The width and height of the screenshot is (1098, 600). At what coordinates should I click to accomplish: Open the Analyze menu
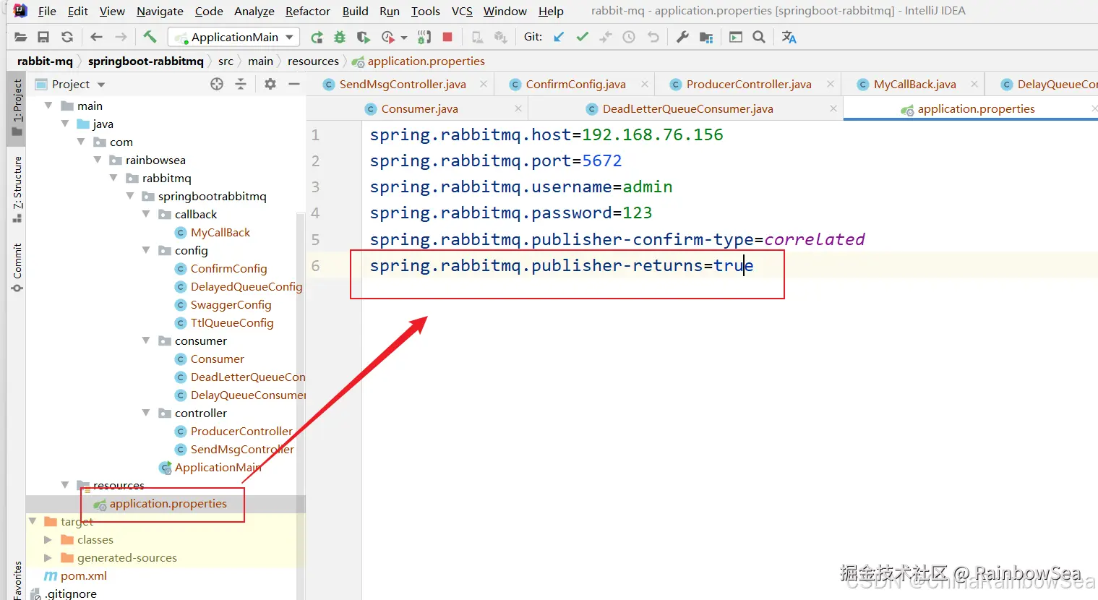[254, 11]
